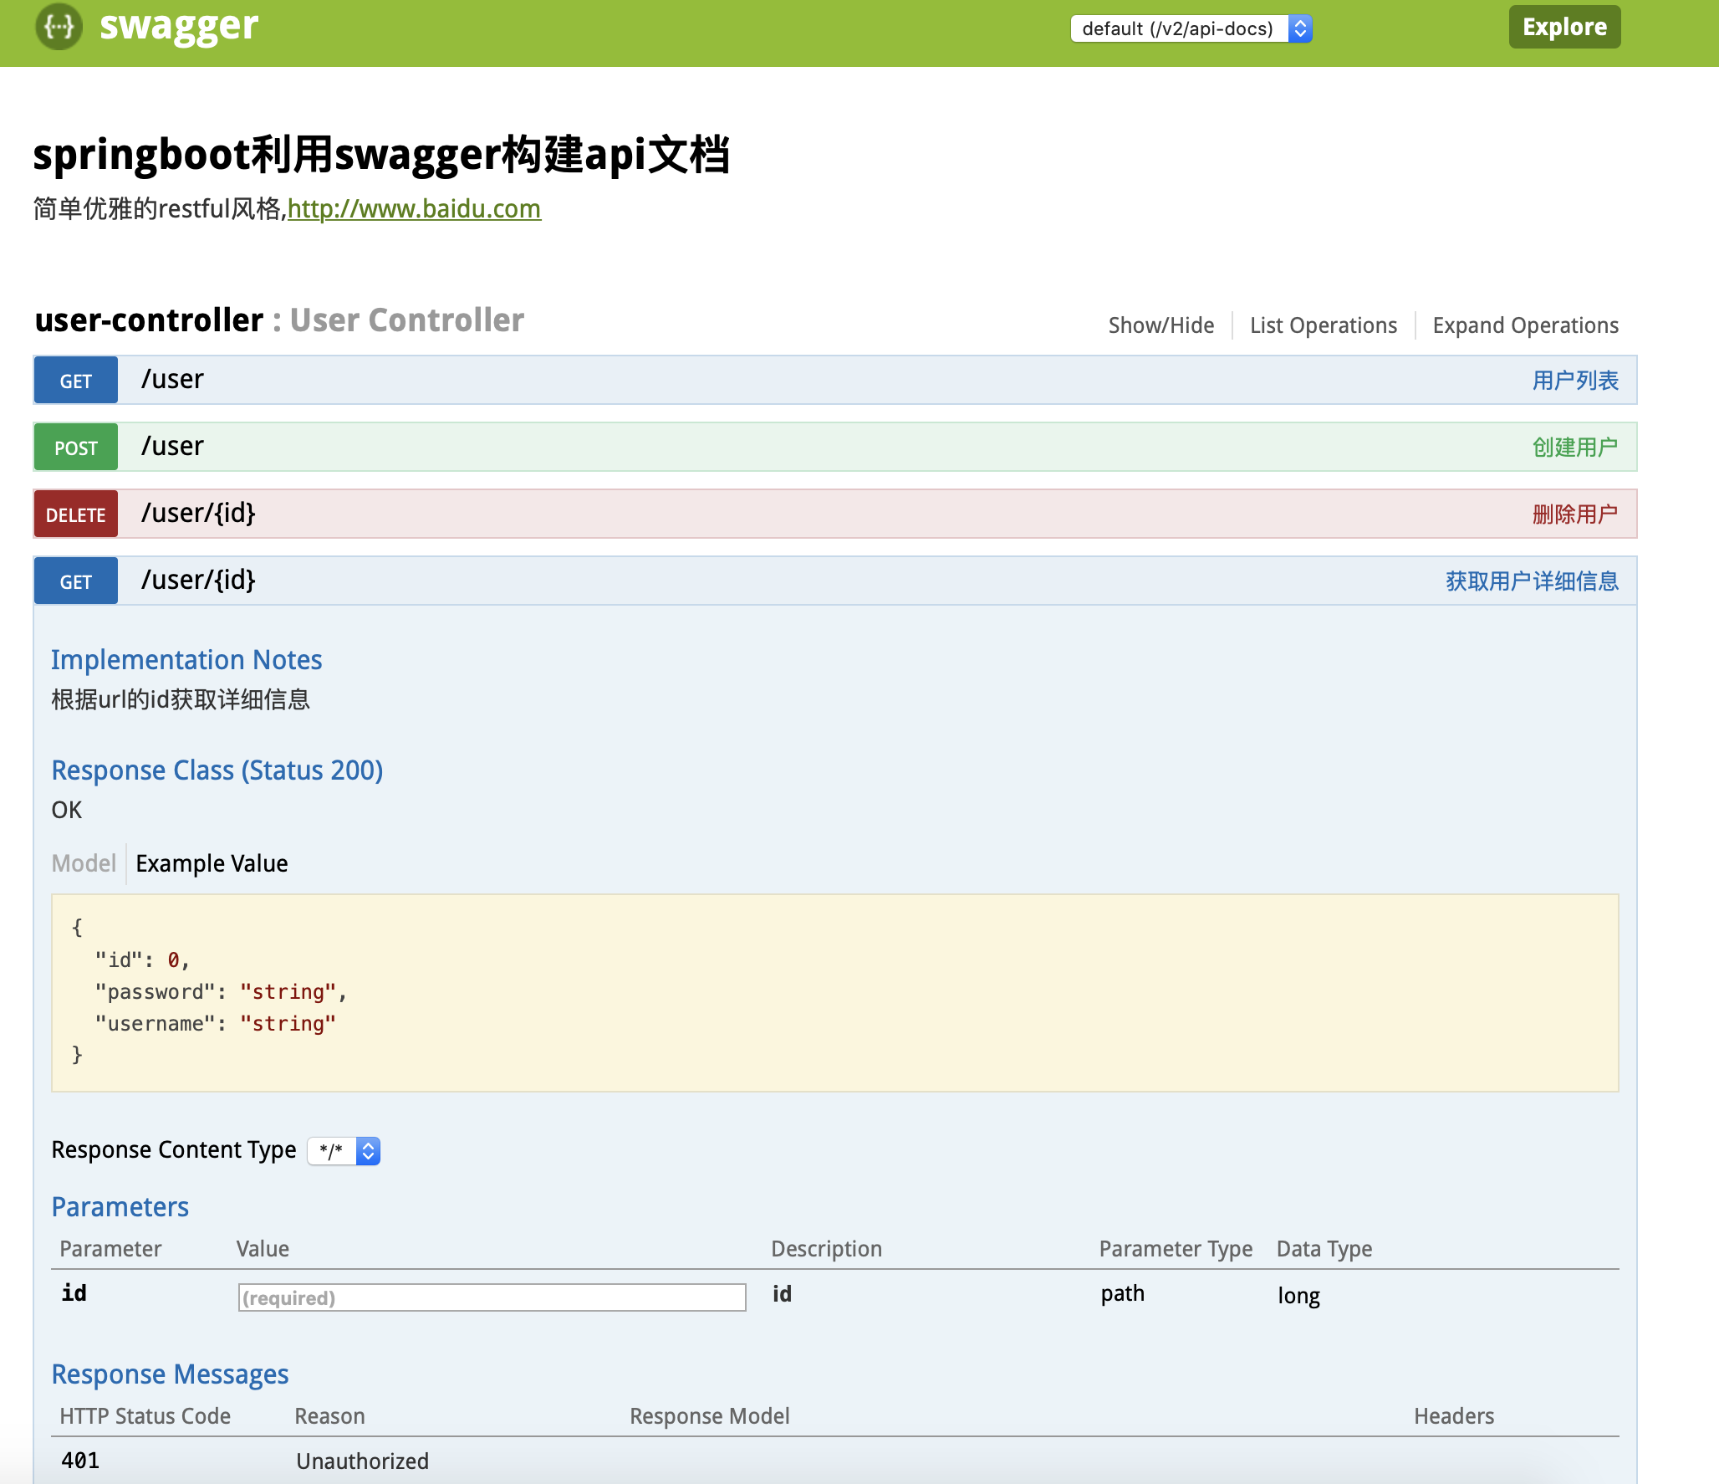Click the page title springboot利用swagger构建api文档
The image size is (1719, 1484).
click(381, 155)
